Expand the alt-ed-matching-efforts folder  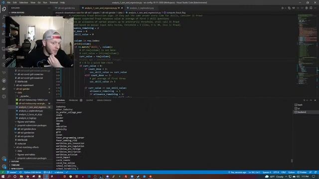[x=27, y=147]
